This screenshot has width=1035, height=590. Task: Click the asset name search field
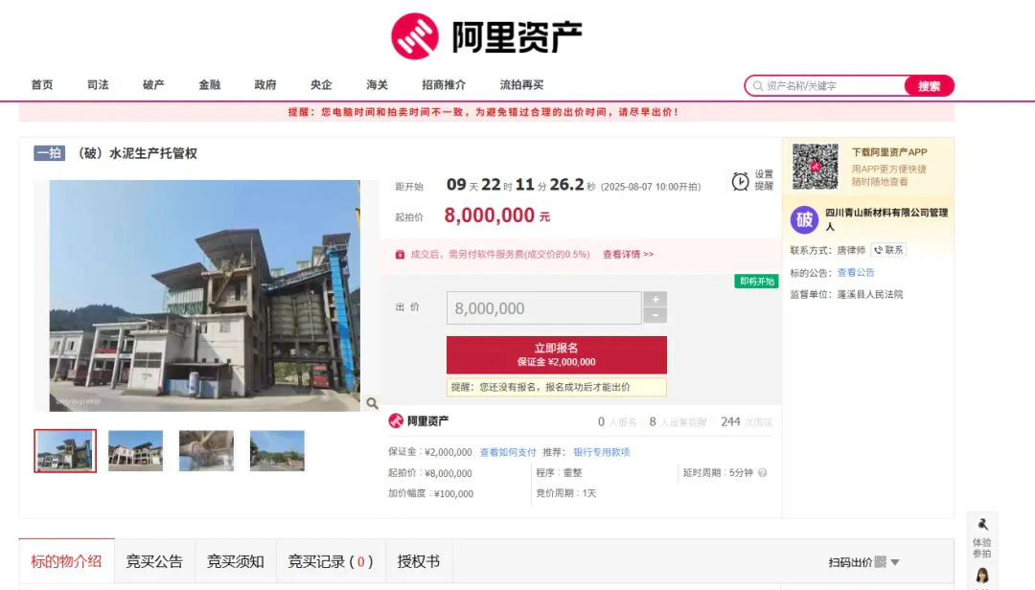[832, 86]
